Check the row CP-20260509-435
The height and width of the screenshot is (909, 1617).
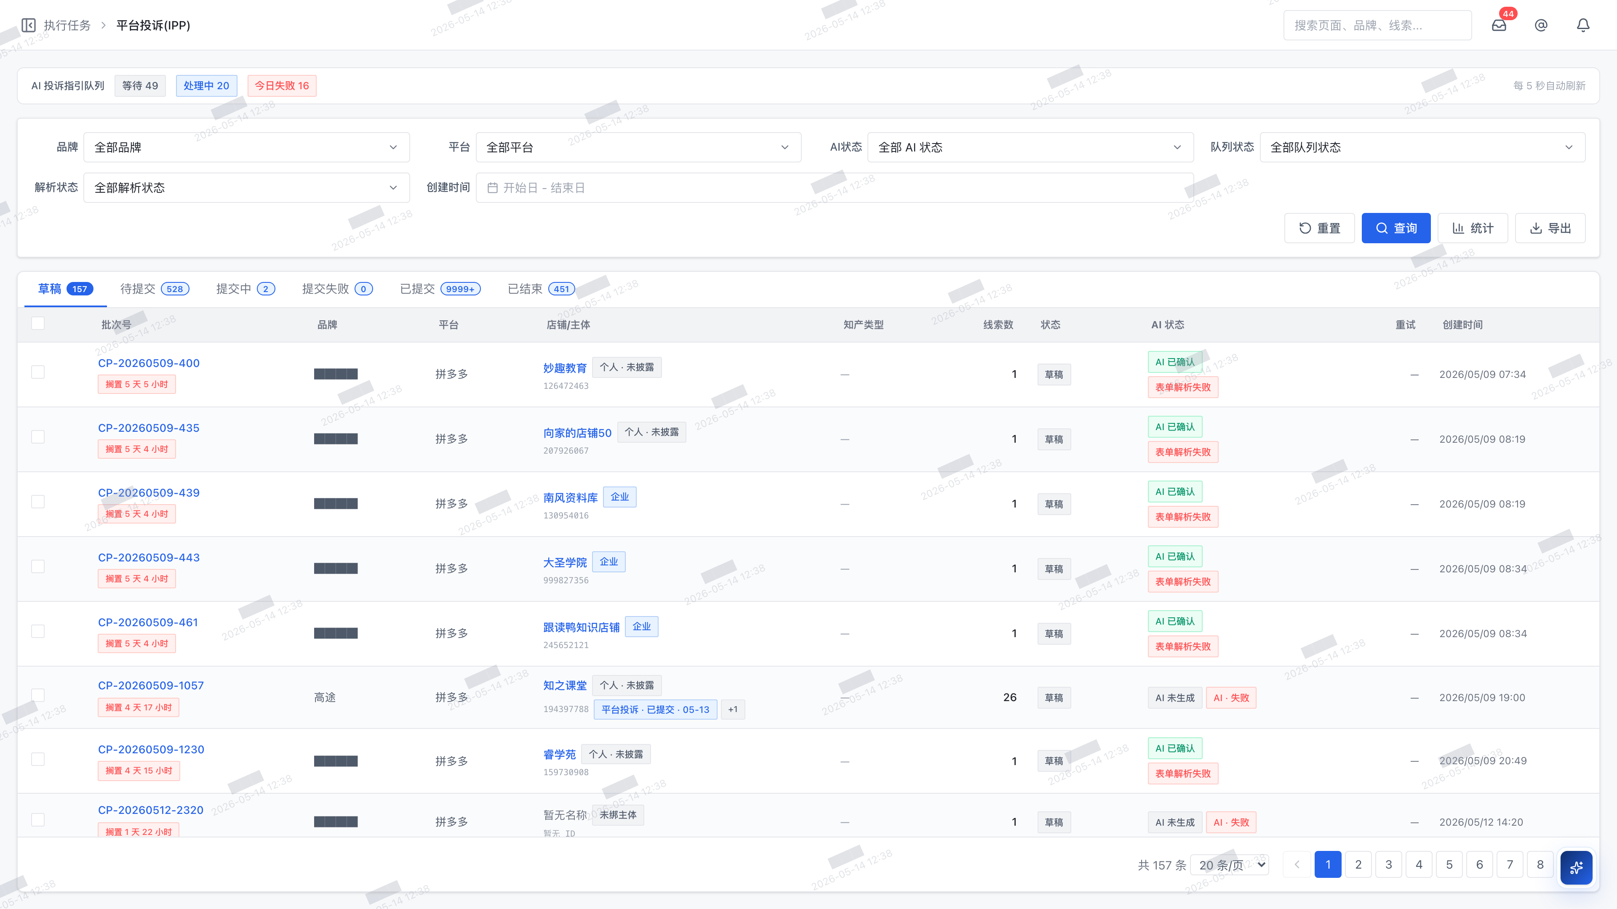point(37,437)
